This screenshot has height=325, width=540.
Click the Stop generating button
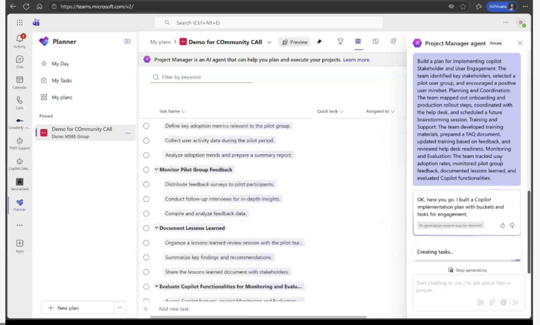point(467,270)
